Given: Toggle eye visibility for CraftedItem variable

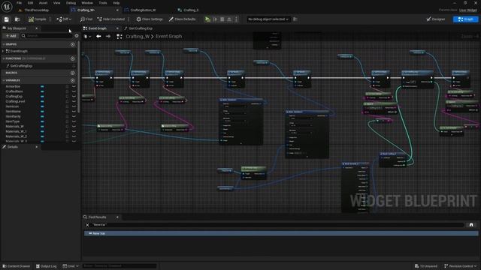Looking at the screenshot, I should tap(74, 91).
